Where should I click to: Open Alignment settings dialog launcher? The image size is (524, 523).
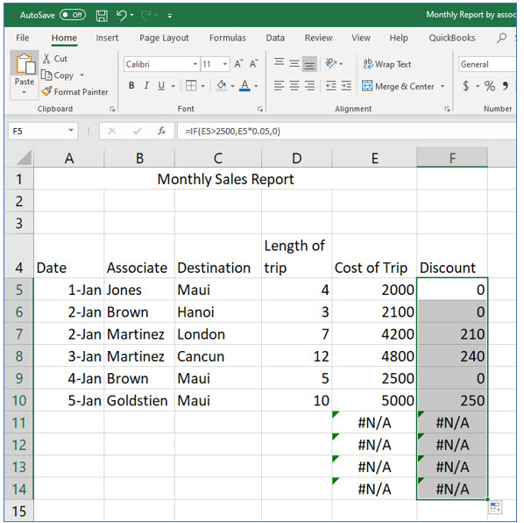[x=447, y=109]
